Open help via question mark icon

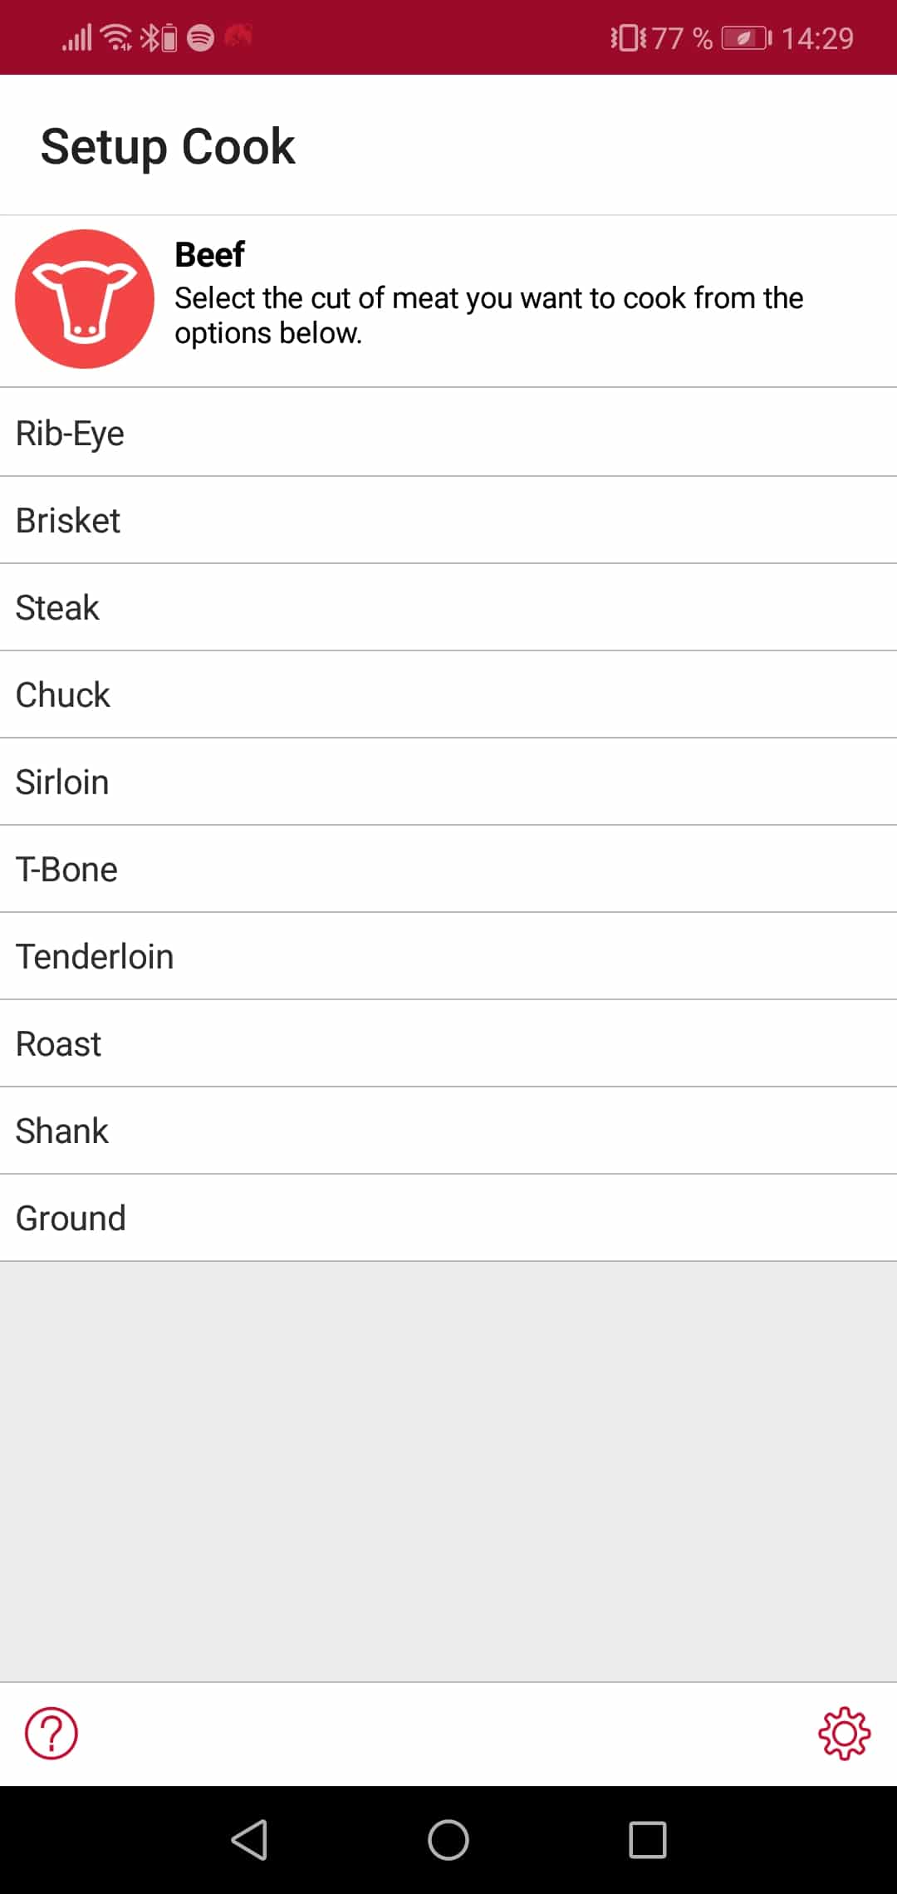(x=51, y=1733)
